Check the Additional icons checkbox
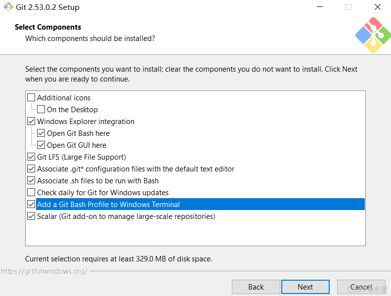391x296 pixels. tap(31, 97)
